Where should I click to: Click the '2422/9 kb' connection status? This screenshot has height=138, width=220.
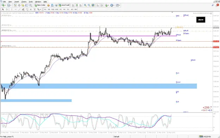click(205, 137)
